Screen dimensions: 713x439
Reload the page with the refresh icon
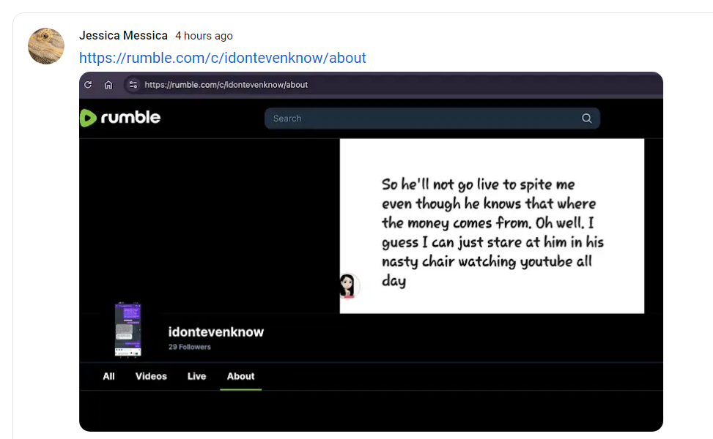pyautogui.click(x=88, y=84)
